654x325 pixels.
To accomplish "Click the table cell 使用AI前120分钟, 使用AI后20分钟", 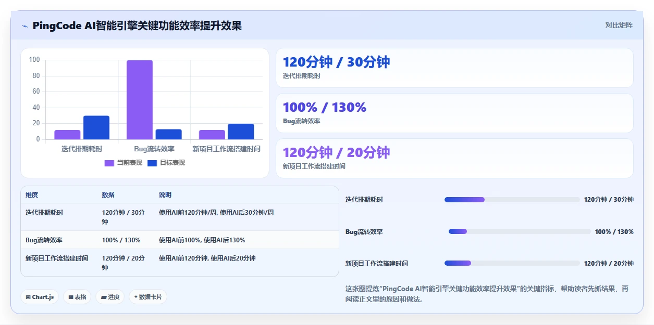I will [x=207, y=258].
